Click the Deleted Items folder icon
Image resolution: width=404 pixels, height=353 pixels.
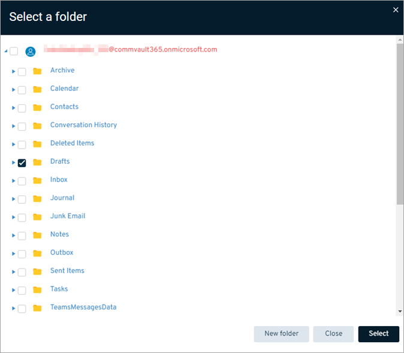click(37, 144)
